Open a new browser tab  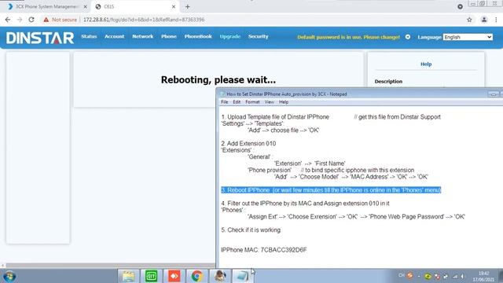(187, 6)
